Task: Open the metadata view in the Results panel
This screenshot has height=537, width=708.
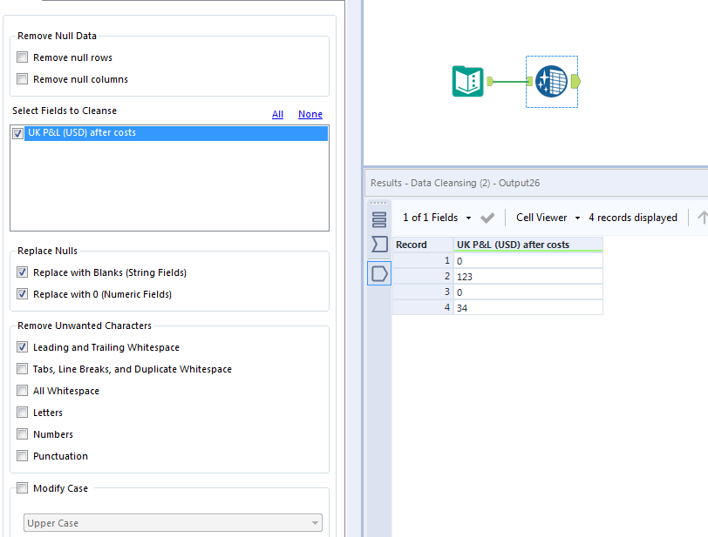Action: point(379,245)
